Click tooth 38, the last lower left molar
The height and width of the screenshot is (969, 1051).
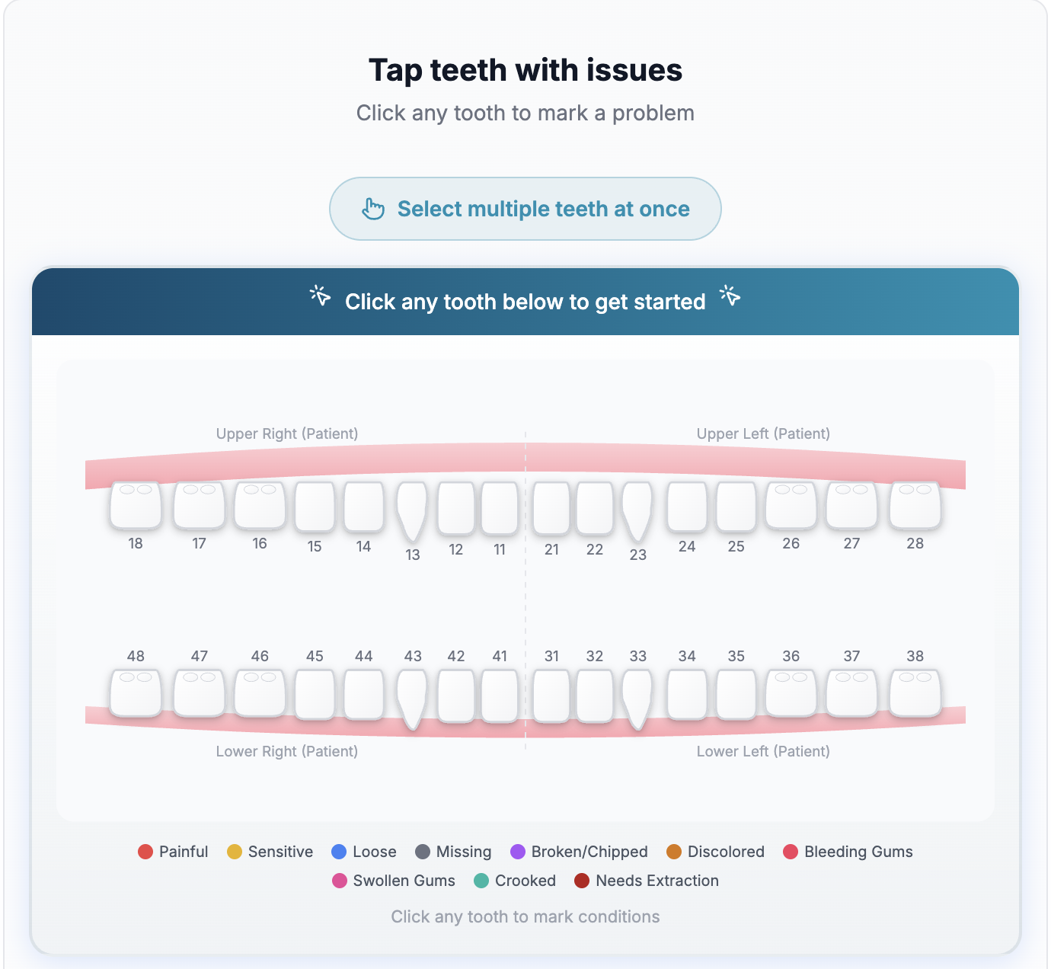tap(915, 693)
